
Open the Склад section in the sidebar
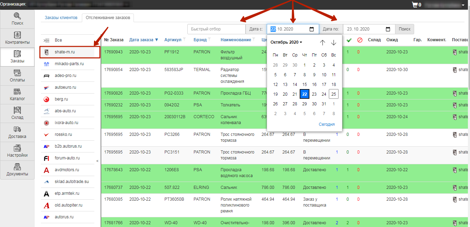(17, 113)
